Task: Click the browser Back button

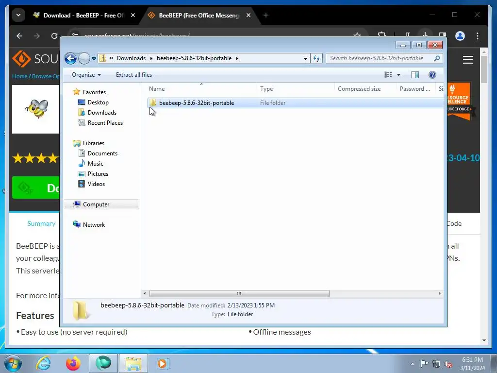Action: point(19,36)
